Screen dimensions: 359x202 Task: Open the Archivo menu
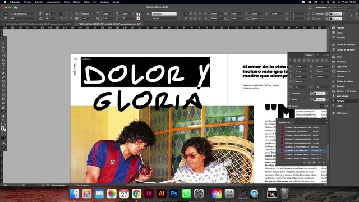tap(27, 2)
